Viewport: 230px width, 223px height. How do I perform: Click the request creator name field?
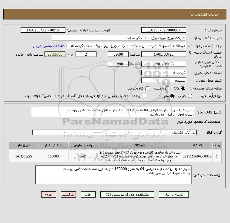pos(126,45)
